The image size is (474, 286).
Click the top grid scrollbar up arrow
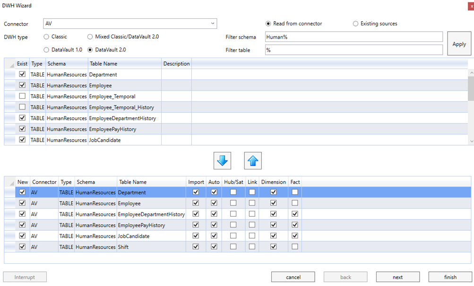[x=471, y=73]
